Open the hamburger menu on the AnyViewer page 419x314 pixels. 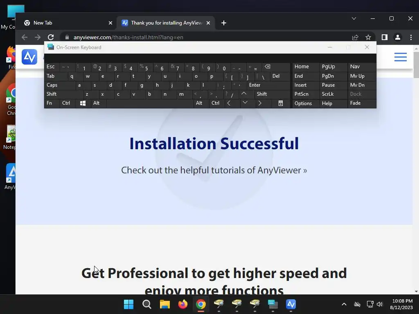(400, 57)
